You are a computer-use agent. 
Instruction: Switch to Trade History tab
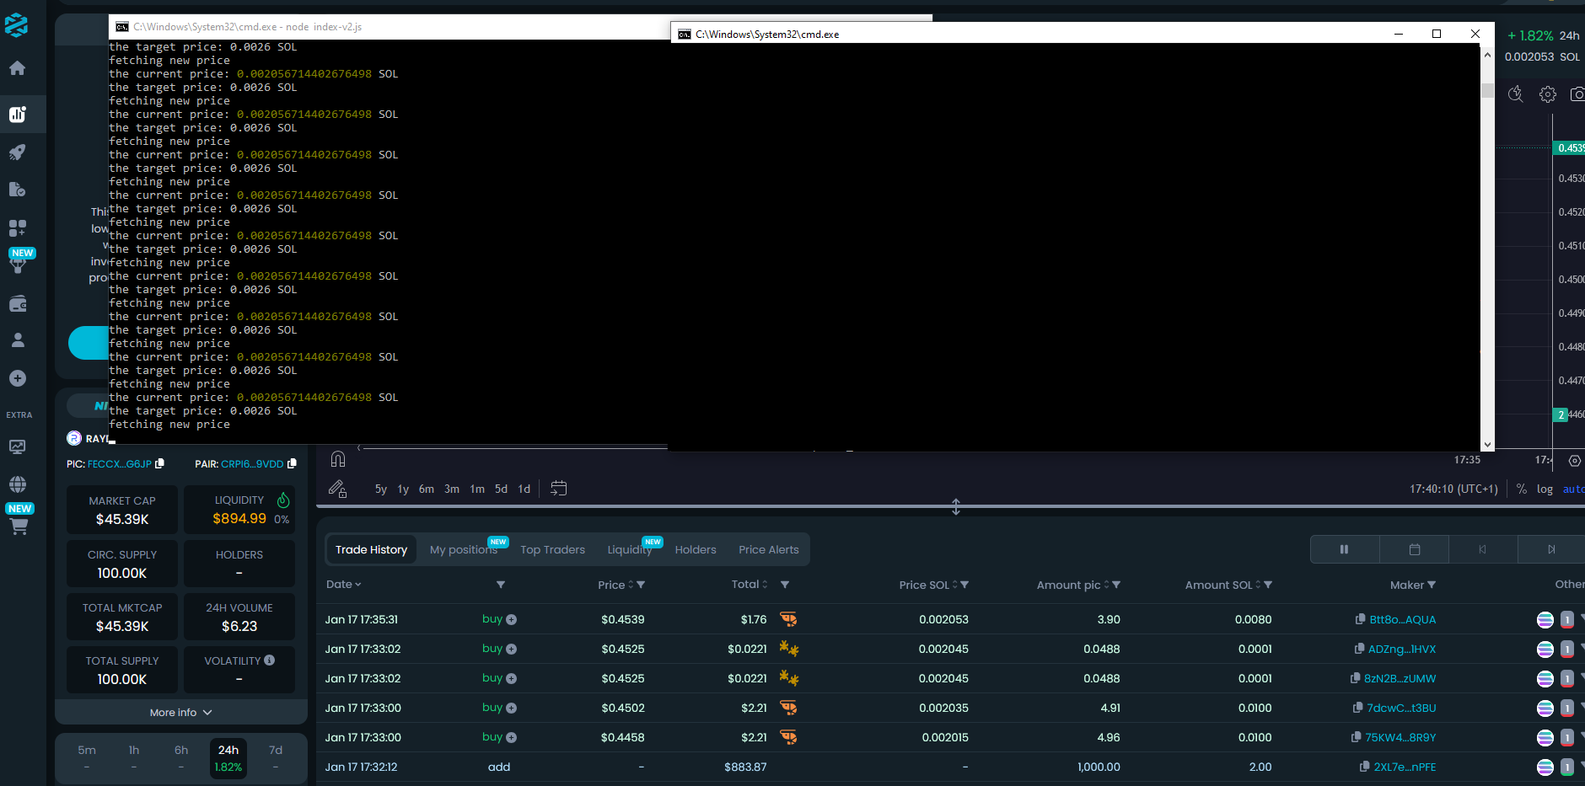[371, 549]
